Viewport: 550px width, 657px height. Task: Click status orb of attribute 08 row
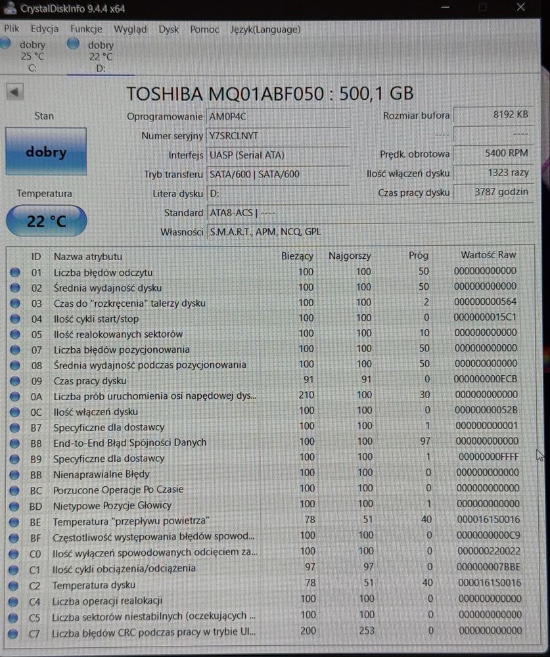click(x=16, y=365)
